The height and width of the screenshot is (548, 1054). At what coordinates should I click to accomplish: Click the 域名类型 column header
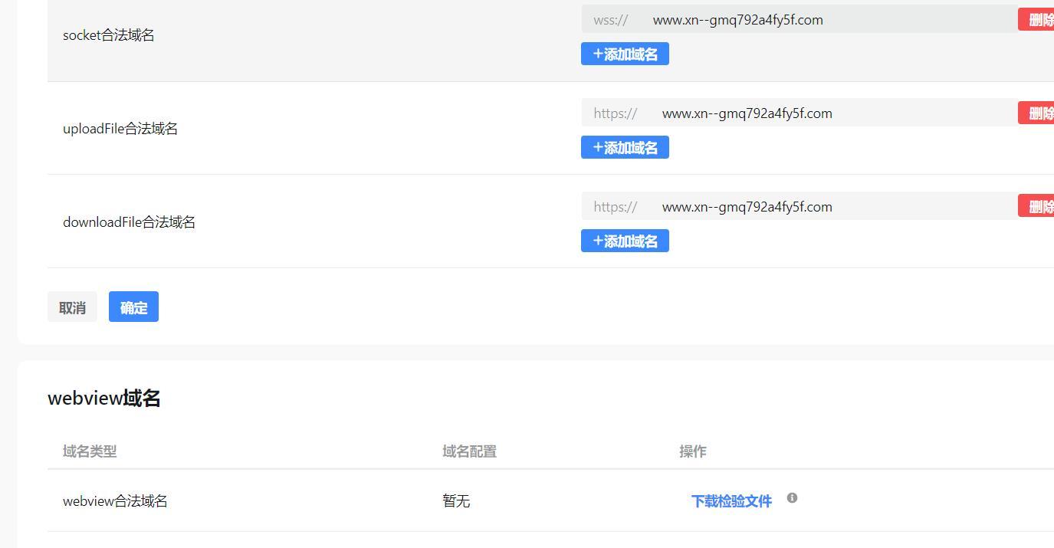90,451
